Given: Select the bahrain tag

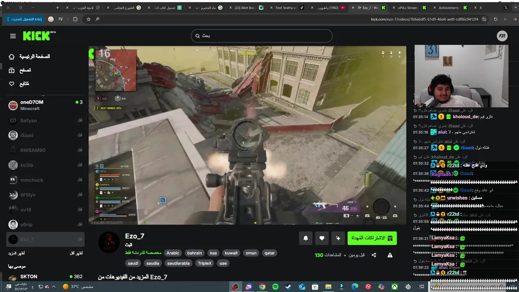Looking at the screenshot, I should [195, 253].
